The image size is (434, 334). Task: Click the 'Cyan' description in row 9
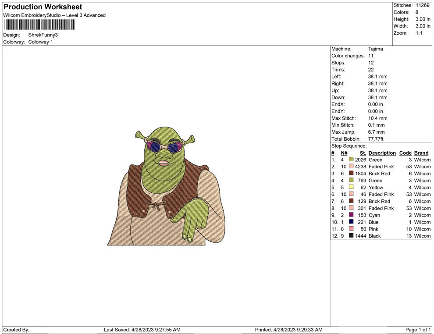pyautogui.click(x=374, y=215)
